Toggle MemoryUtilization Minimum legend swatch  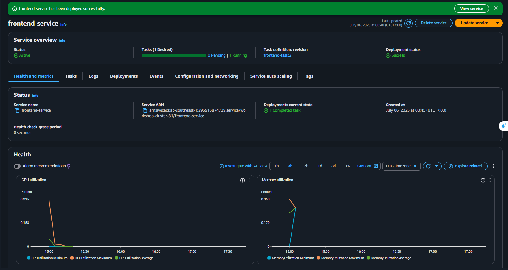(x=269, y=258)
